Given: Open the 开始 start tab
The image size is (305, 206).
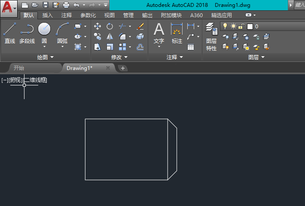Looking at the screenshot, I should click(x=19, y=68).
